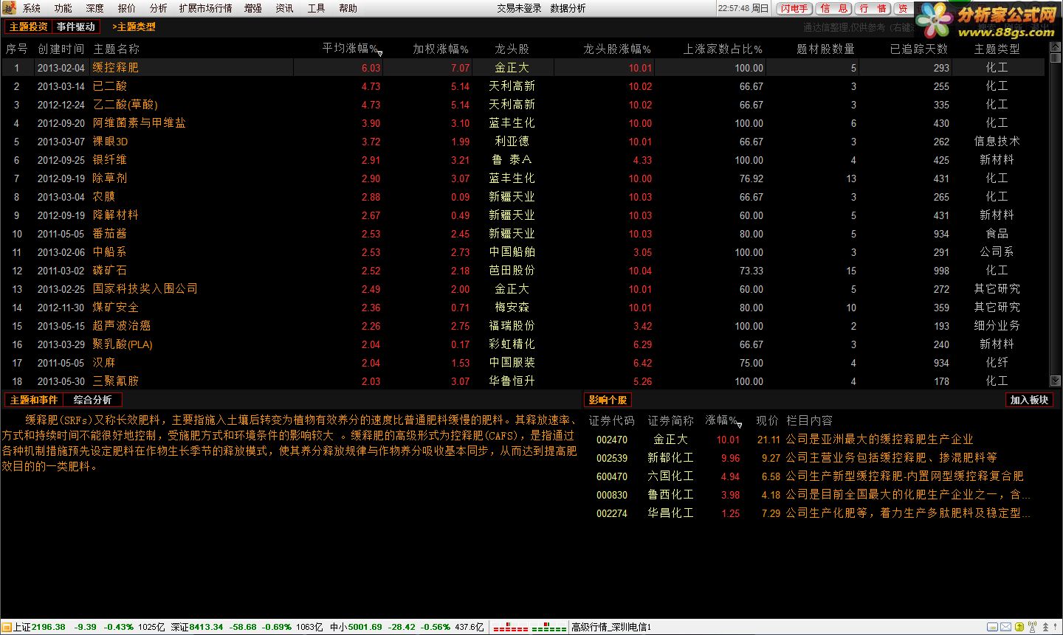Viewport: 1063px width, 635px height.
Task: Open the 功能 menu
Action: (x=63, y=8)
